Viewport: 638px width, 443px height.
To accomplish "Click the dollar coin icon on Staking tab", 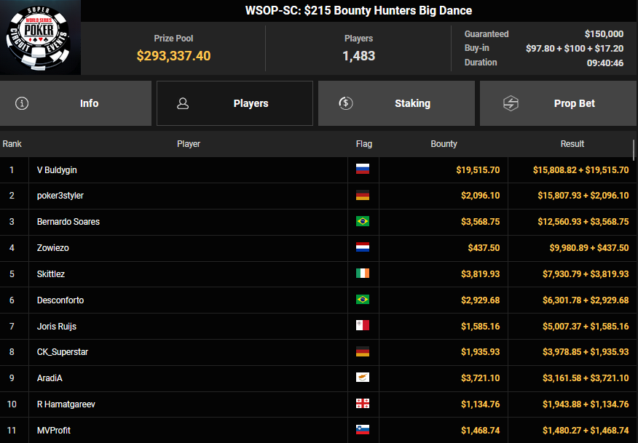I will [x=347, y=103].
